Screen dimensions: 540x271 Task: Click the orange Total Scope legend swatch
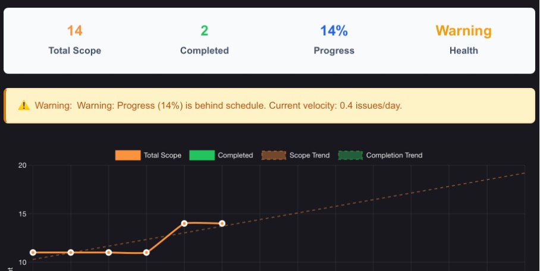(128, 155)
